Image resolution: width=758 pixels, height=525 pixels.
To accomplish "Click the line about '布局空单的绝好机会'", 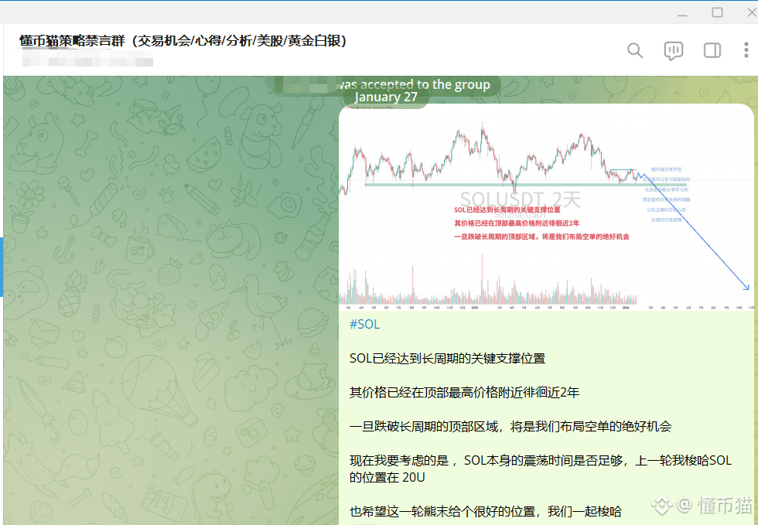I will (510, 426).
